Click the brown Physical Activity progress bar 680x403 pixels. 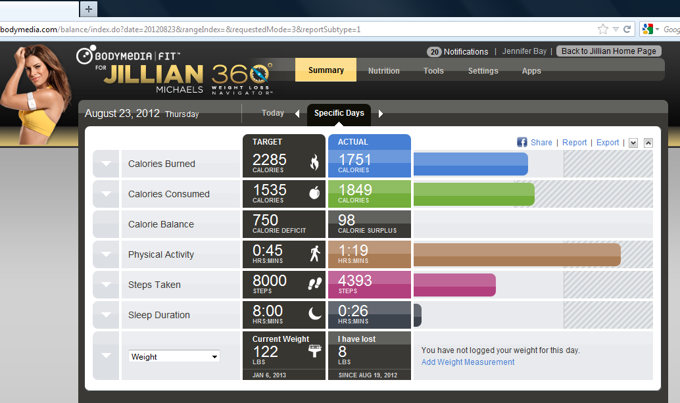517,254
